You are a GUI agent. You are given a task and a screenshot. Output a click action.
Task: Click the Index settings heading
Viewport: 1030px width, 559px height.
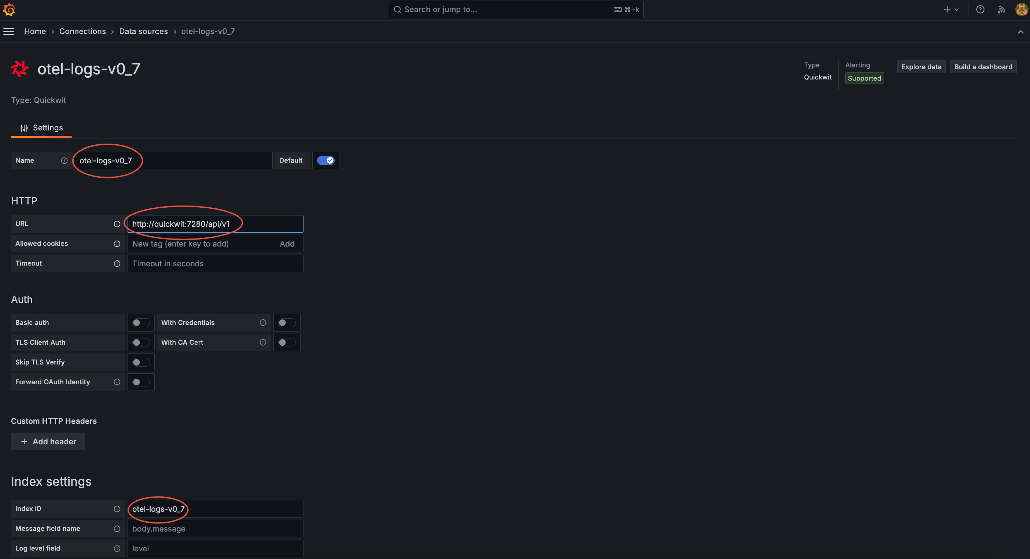point(51,481)
